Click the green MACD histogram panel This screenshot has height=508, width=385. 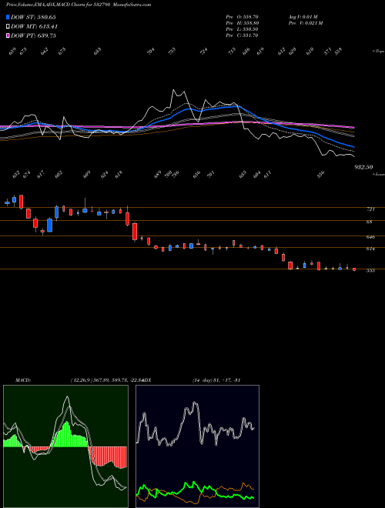(65, 446)
